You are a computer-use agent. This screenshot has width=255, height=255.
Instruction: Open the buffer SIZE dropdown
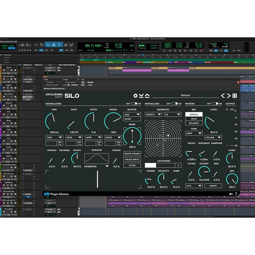click(132, 114)
